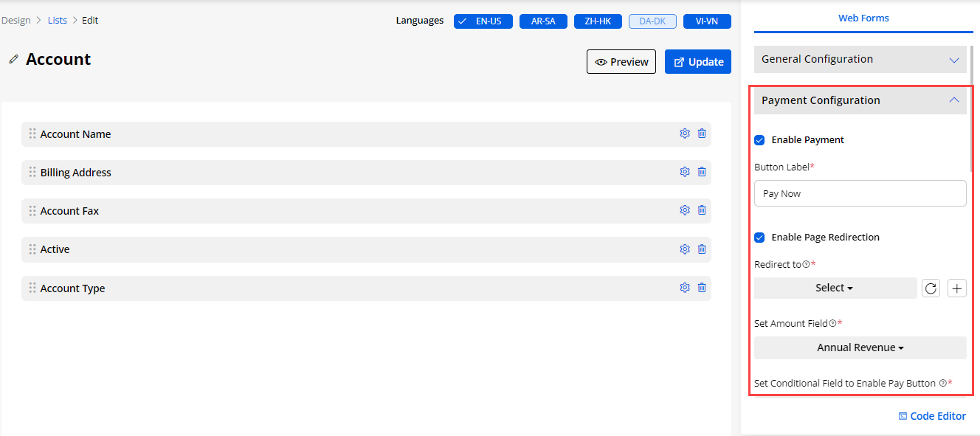
Task: Open the Redirect to Select dropdown
Action: pyautogui.click(x=835, y=288)
